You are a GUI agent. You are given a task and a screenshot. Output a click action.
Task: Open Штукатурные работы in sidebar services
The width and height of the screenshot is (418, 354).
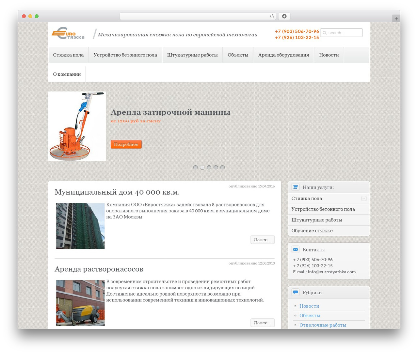(x=329, y=220)
